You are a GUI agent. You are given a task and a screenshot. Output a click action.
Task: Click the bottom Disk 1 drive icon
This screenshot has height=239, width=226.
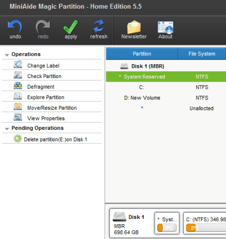click(x=119, y=217)
